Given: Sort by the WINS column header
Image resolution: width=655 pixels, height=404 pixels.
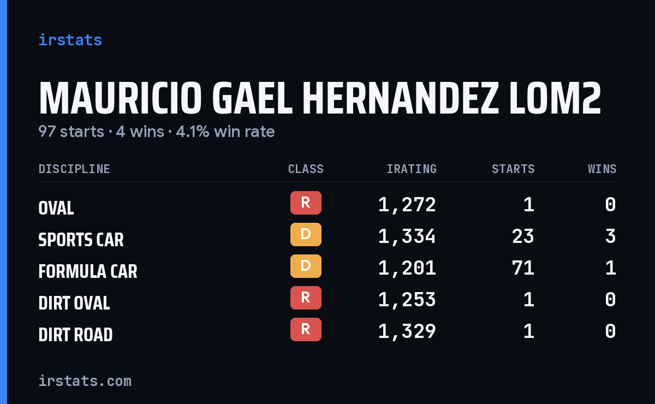Looking at the screenshot, I should 602,169.
